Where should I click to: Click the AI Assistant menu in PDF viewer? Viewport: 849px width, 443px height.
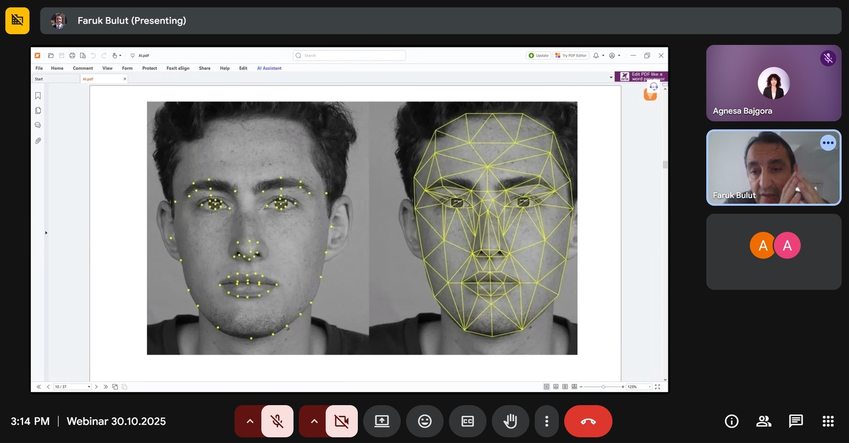[x=269, y=69]
